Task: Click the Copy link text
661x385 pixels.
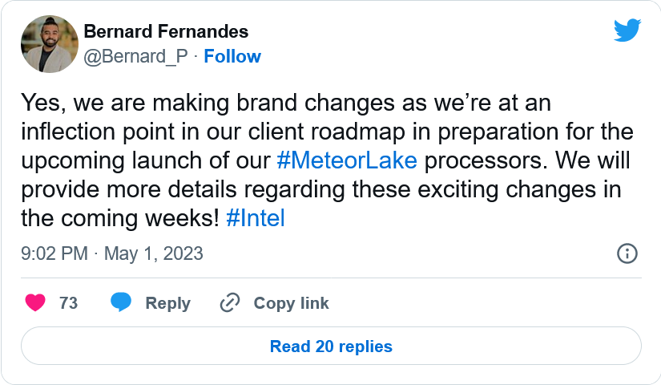Action: [x=291, y=303]
